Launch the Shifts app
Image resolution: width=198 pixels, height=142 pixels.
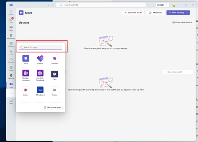point(26,60)
